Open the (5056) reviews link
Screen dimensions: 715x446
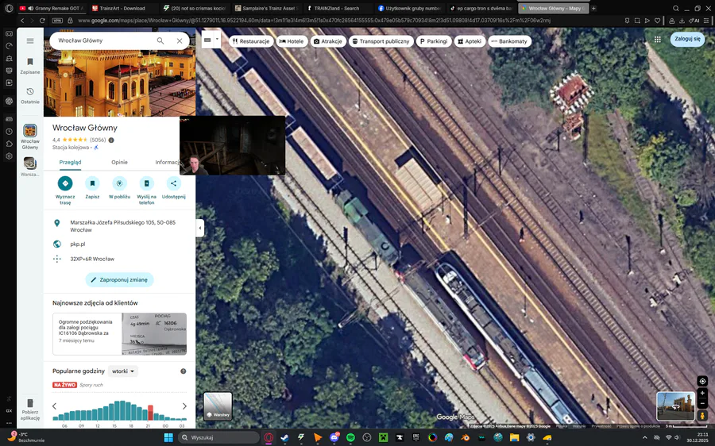point(98,140)
